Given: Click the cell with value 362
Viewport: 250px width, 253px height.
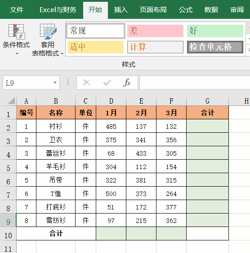Looking at the screenshot, I should (171, 220).
